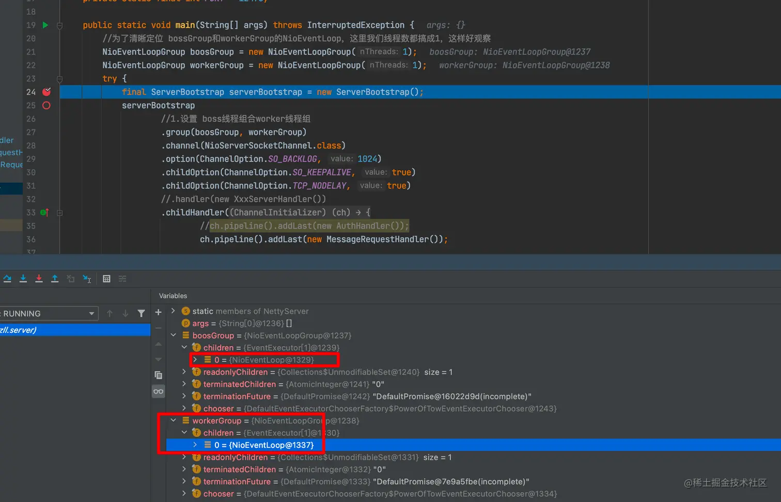Click 'ServerBootstrap()' constructor on line 24
Image resolution: width=781 pixels, height=502 pixels.
click(x=378, y=92)
